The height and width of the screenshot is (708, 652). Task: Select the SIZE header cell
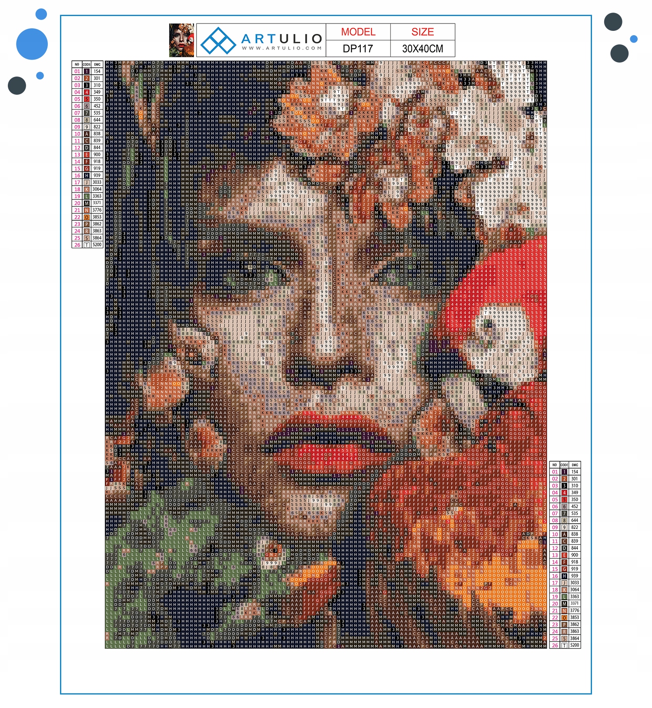pyautogui.click(x=422, y=32)
